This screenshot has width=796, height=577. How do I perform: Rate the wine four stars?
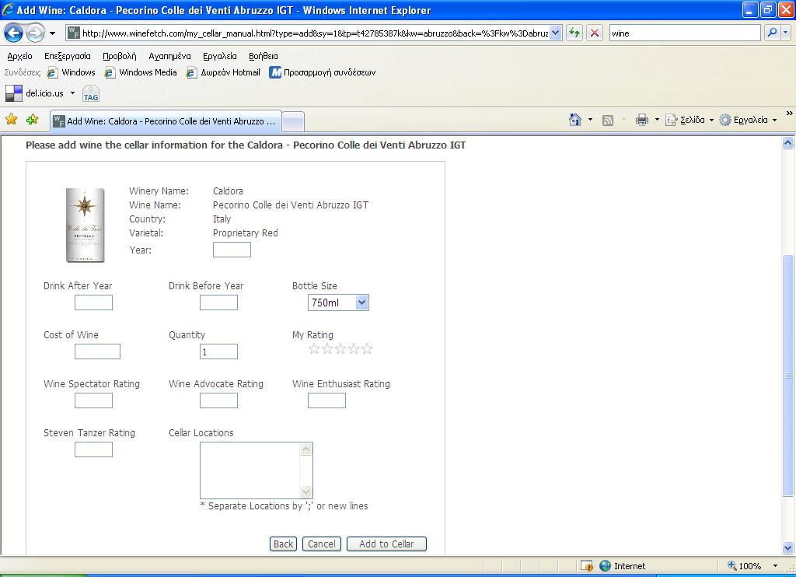pos(354,348)
